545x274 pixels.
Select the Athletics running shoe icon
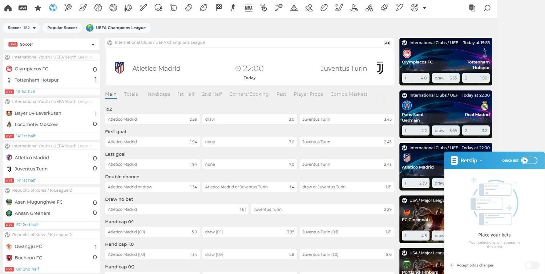309,8
